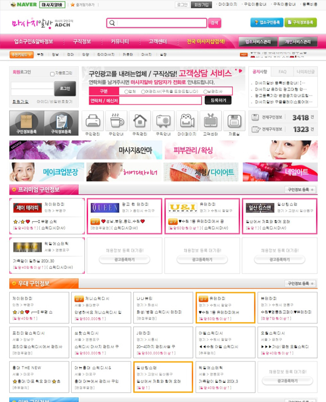Open 전국 마사지샵검색! menu item

(206, 41)
